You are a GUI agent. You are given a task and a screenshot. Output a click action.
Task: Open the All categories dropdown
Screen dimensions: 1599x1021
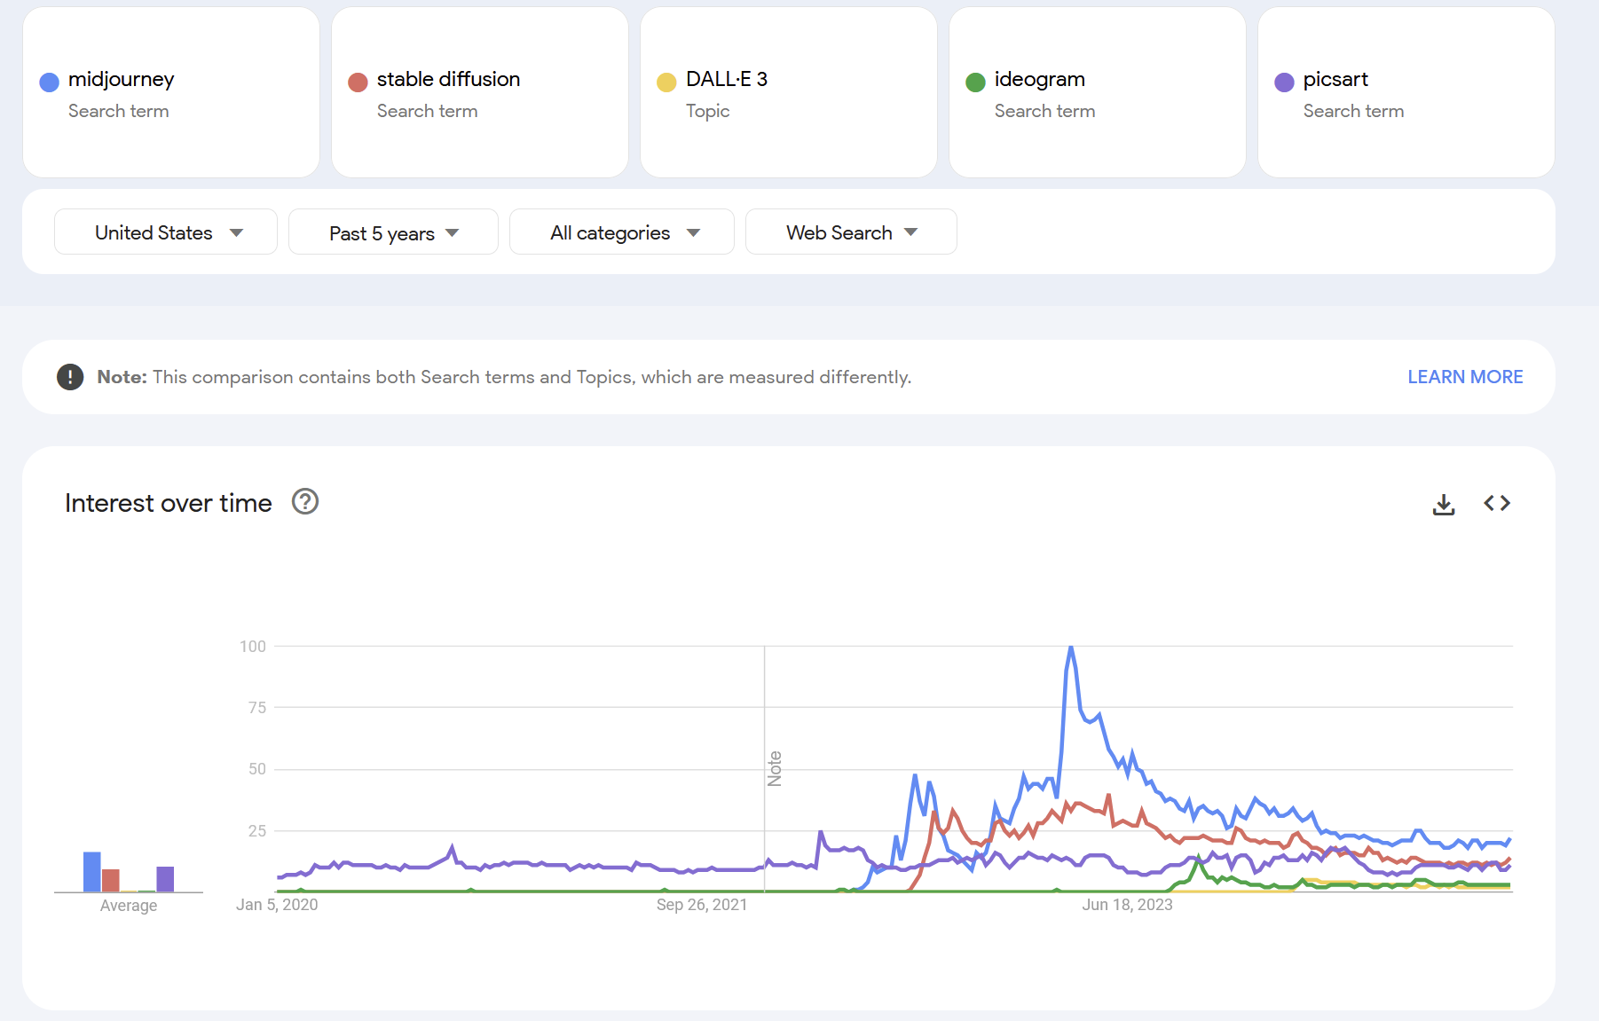coord(622,232)
